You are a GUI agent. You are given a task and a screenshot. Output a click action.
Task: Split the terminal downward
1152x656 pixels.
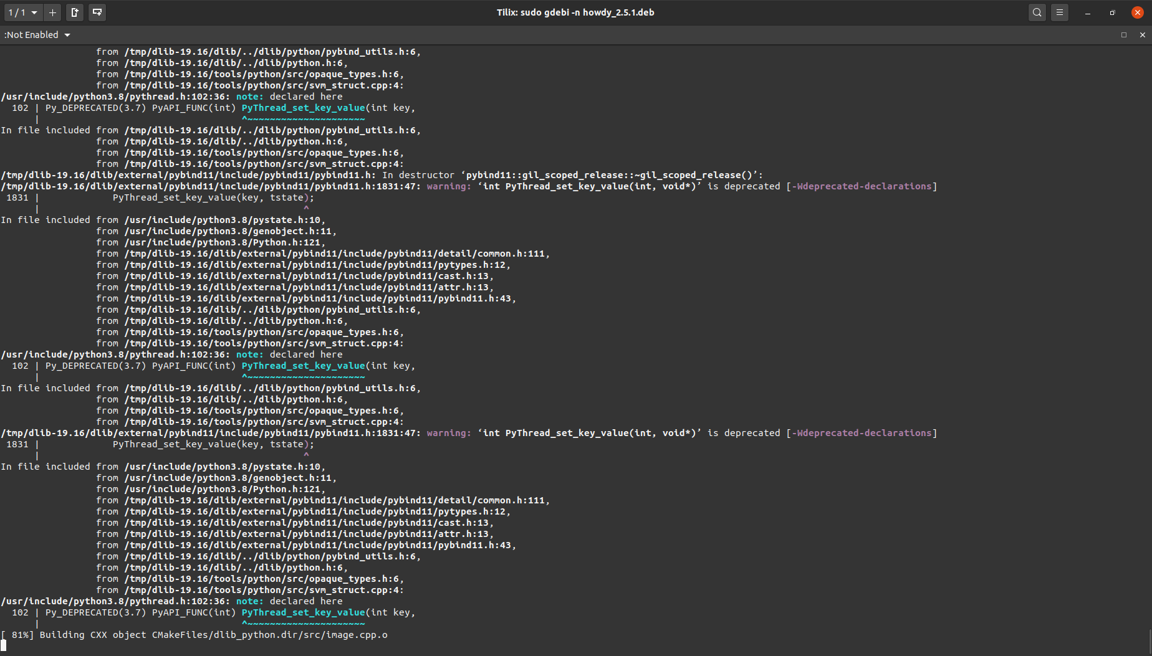tap(97, 12)
